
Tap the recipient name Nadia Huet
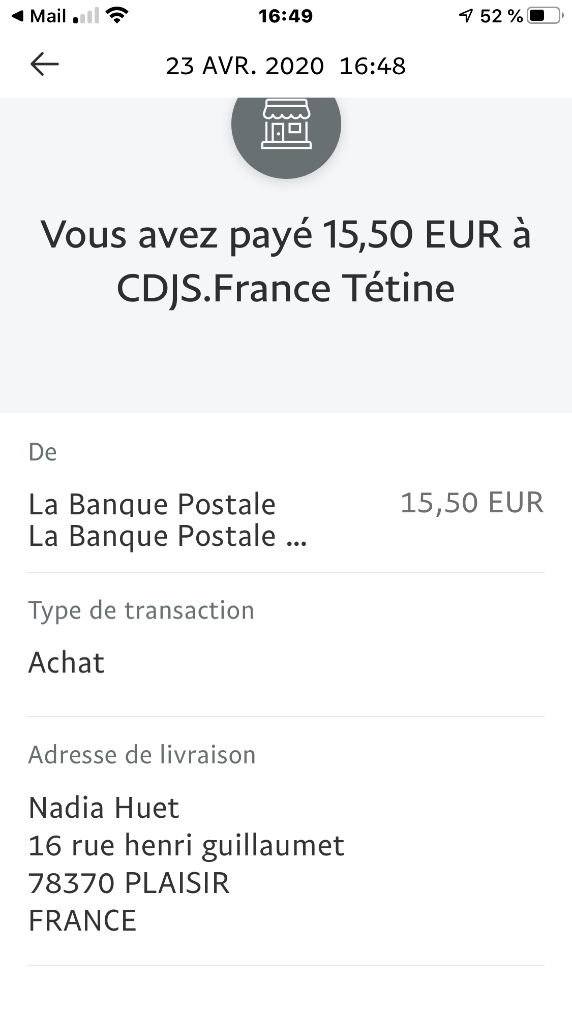tap(104, 808)
